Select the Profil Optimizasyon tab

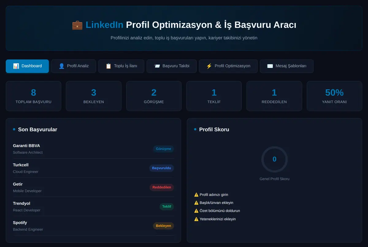tap(228, 66)
